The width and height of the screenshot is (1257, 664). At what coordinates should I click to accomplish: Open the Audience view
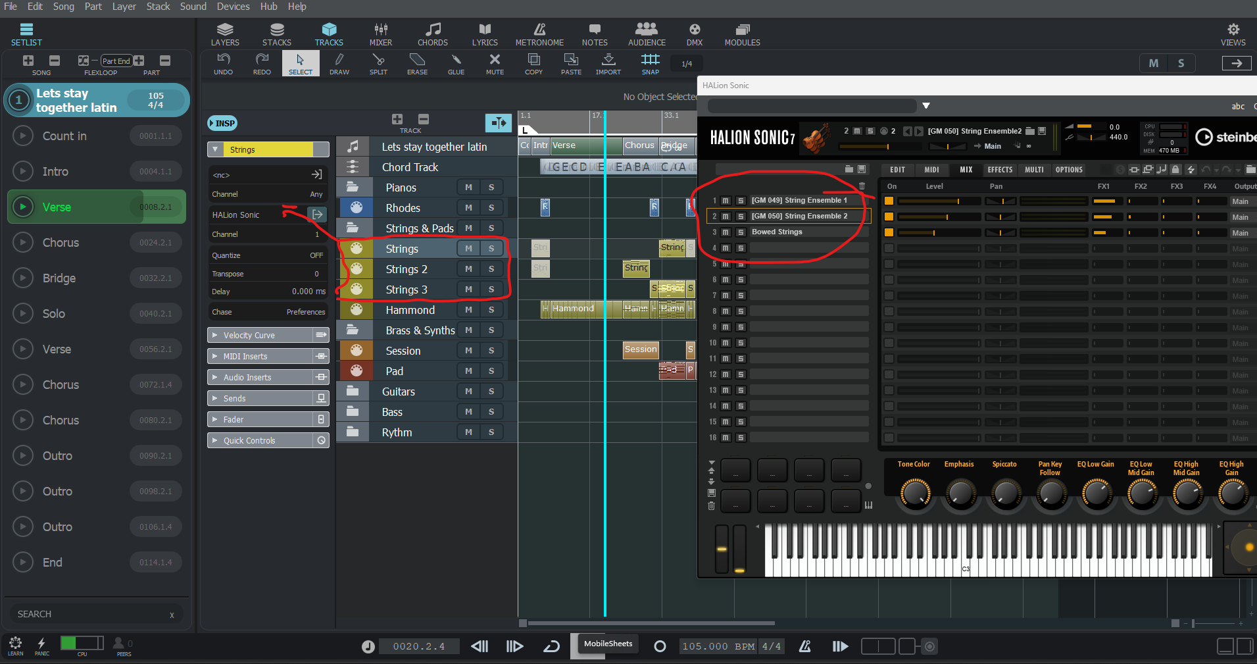coord(647,34)
